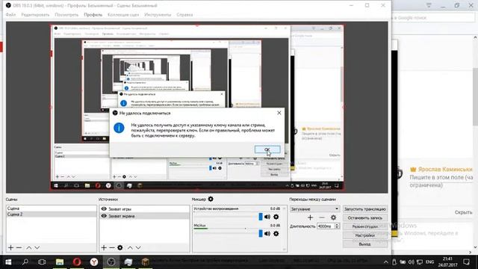Click OK in the connection error dialog
Screen dimensions: 478x269
[x=267, y=149]
